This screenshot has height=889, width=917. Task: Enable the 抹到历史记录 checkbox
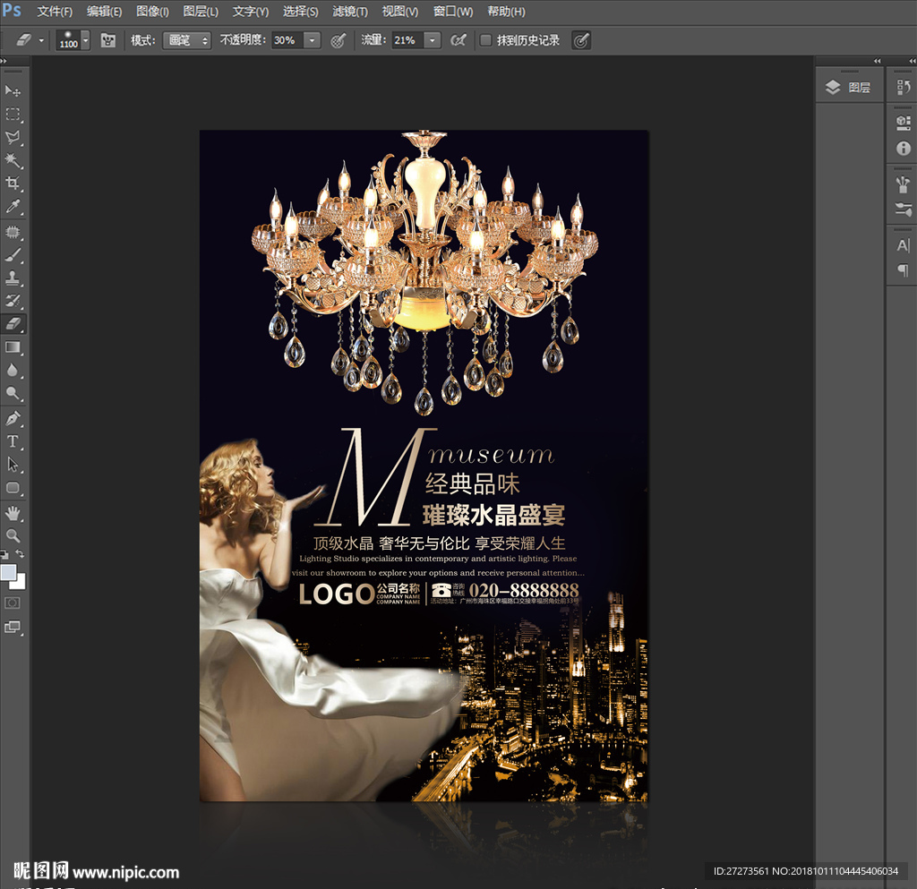point(485,40)
